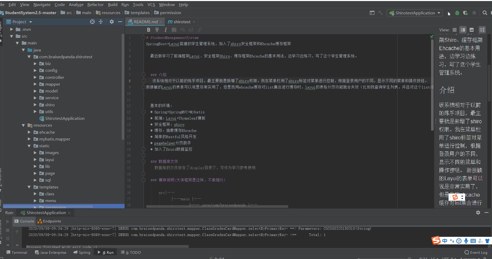
Task: Click the Debug bug icon
Action: (x=457, y=13)
